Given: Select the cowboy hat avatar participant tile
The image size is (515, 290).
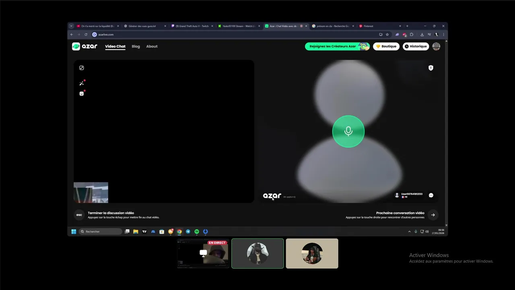Looking at the screenshot, I should click(x=257, y=253).
